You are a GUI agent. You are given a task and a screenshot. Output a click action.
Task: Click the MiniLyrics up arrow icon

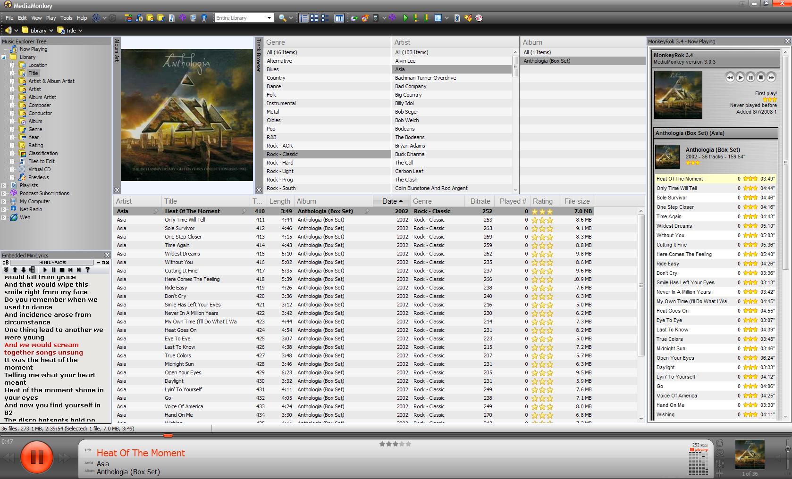pos(15,270)
